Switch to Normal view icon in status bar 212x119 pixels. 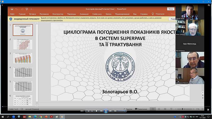point(153,109)
